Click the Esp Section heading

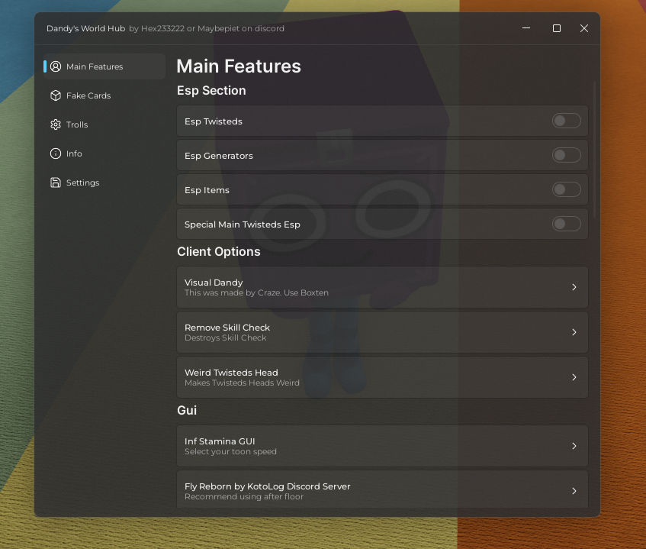point(211,91)
